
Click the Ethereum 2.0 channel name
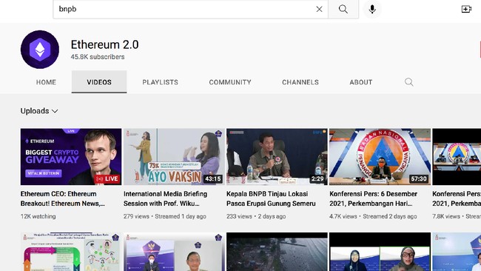pyautogui.click(x=104, y=45)
